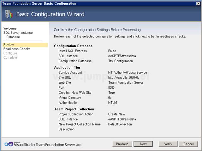Go back with the Previous button
Viewport: 202px width, 151px height.
(x=122, y=144)
